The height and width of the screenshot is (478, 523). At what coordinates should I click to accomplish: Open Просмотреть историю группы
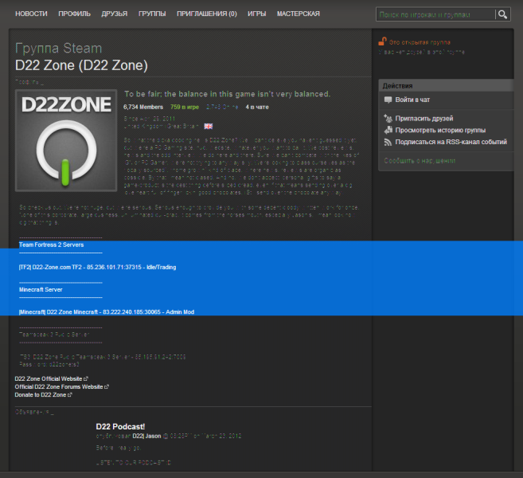point(440,130)
